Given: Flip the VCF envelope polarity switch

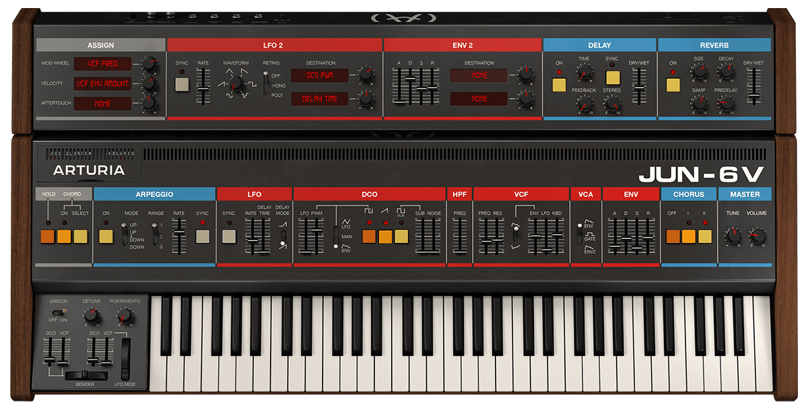Looking at the screenshot, I should (516, 235).
